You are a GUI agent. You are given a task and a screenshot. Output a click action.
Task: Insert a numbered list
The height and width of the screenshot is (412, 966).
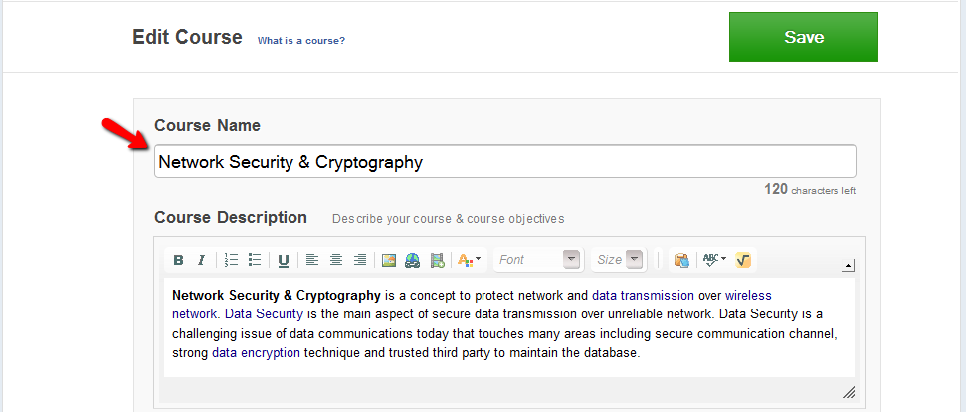point(231,260)
